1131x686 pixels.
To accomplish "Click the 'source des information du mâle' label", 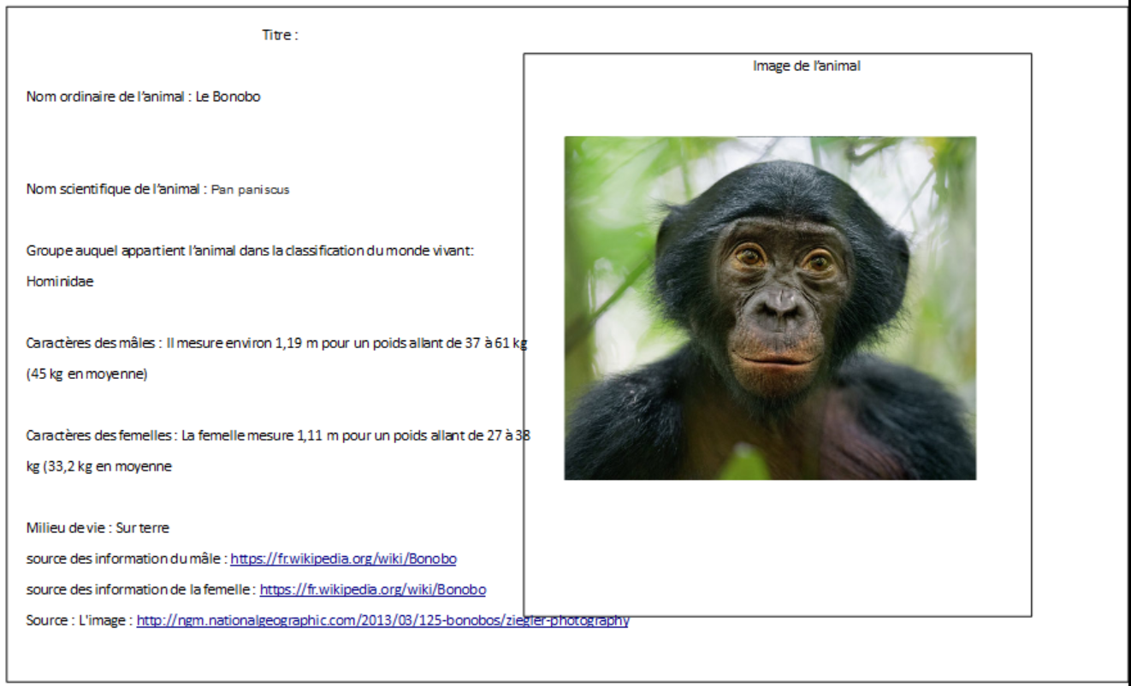I will [125, 559].
